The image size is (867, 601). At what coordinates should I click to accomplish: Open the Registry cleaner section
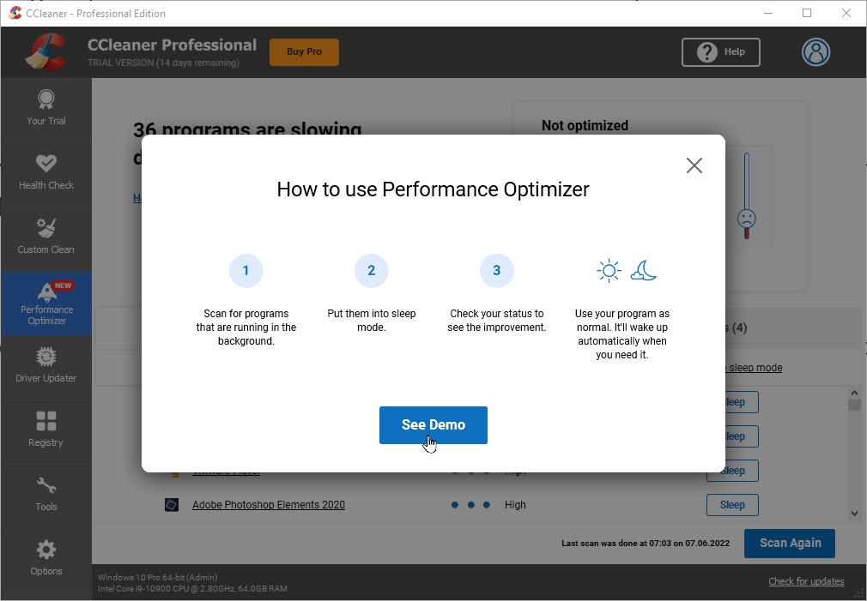click(46, 430)
